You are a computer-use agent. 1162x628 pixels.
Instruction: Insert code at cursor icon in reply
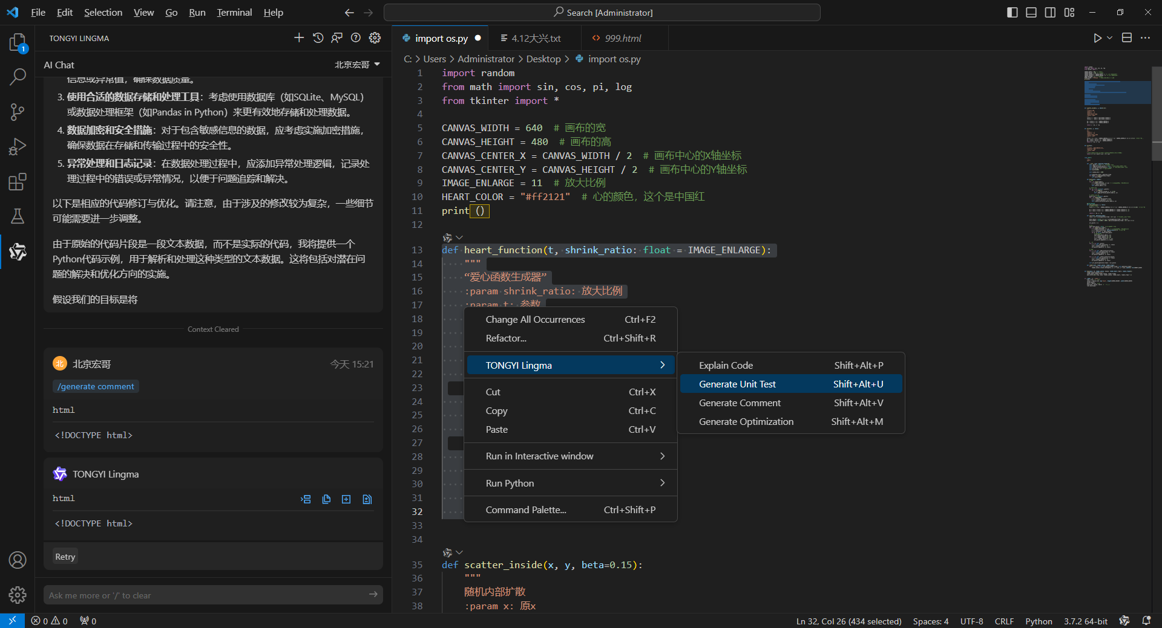click(306, 499)
